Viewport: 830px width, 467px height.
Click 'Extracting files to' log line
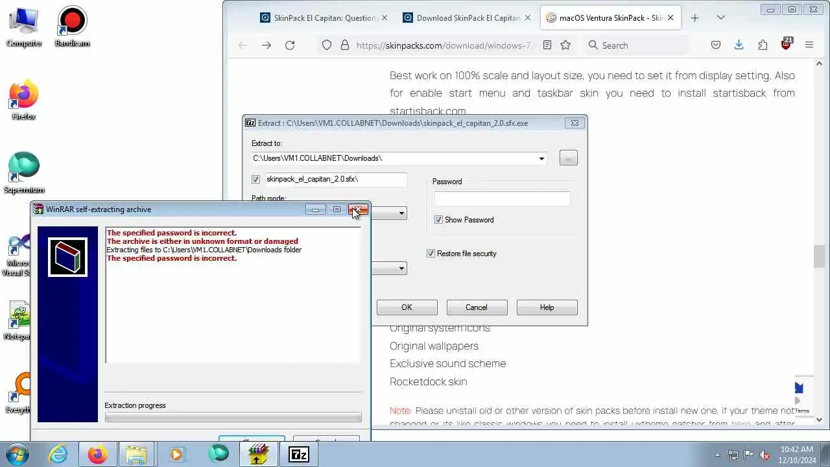click(204, 250)
